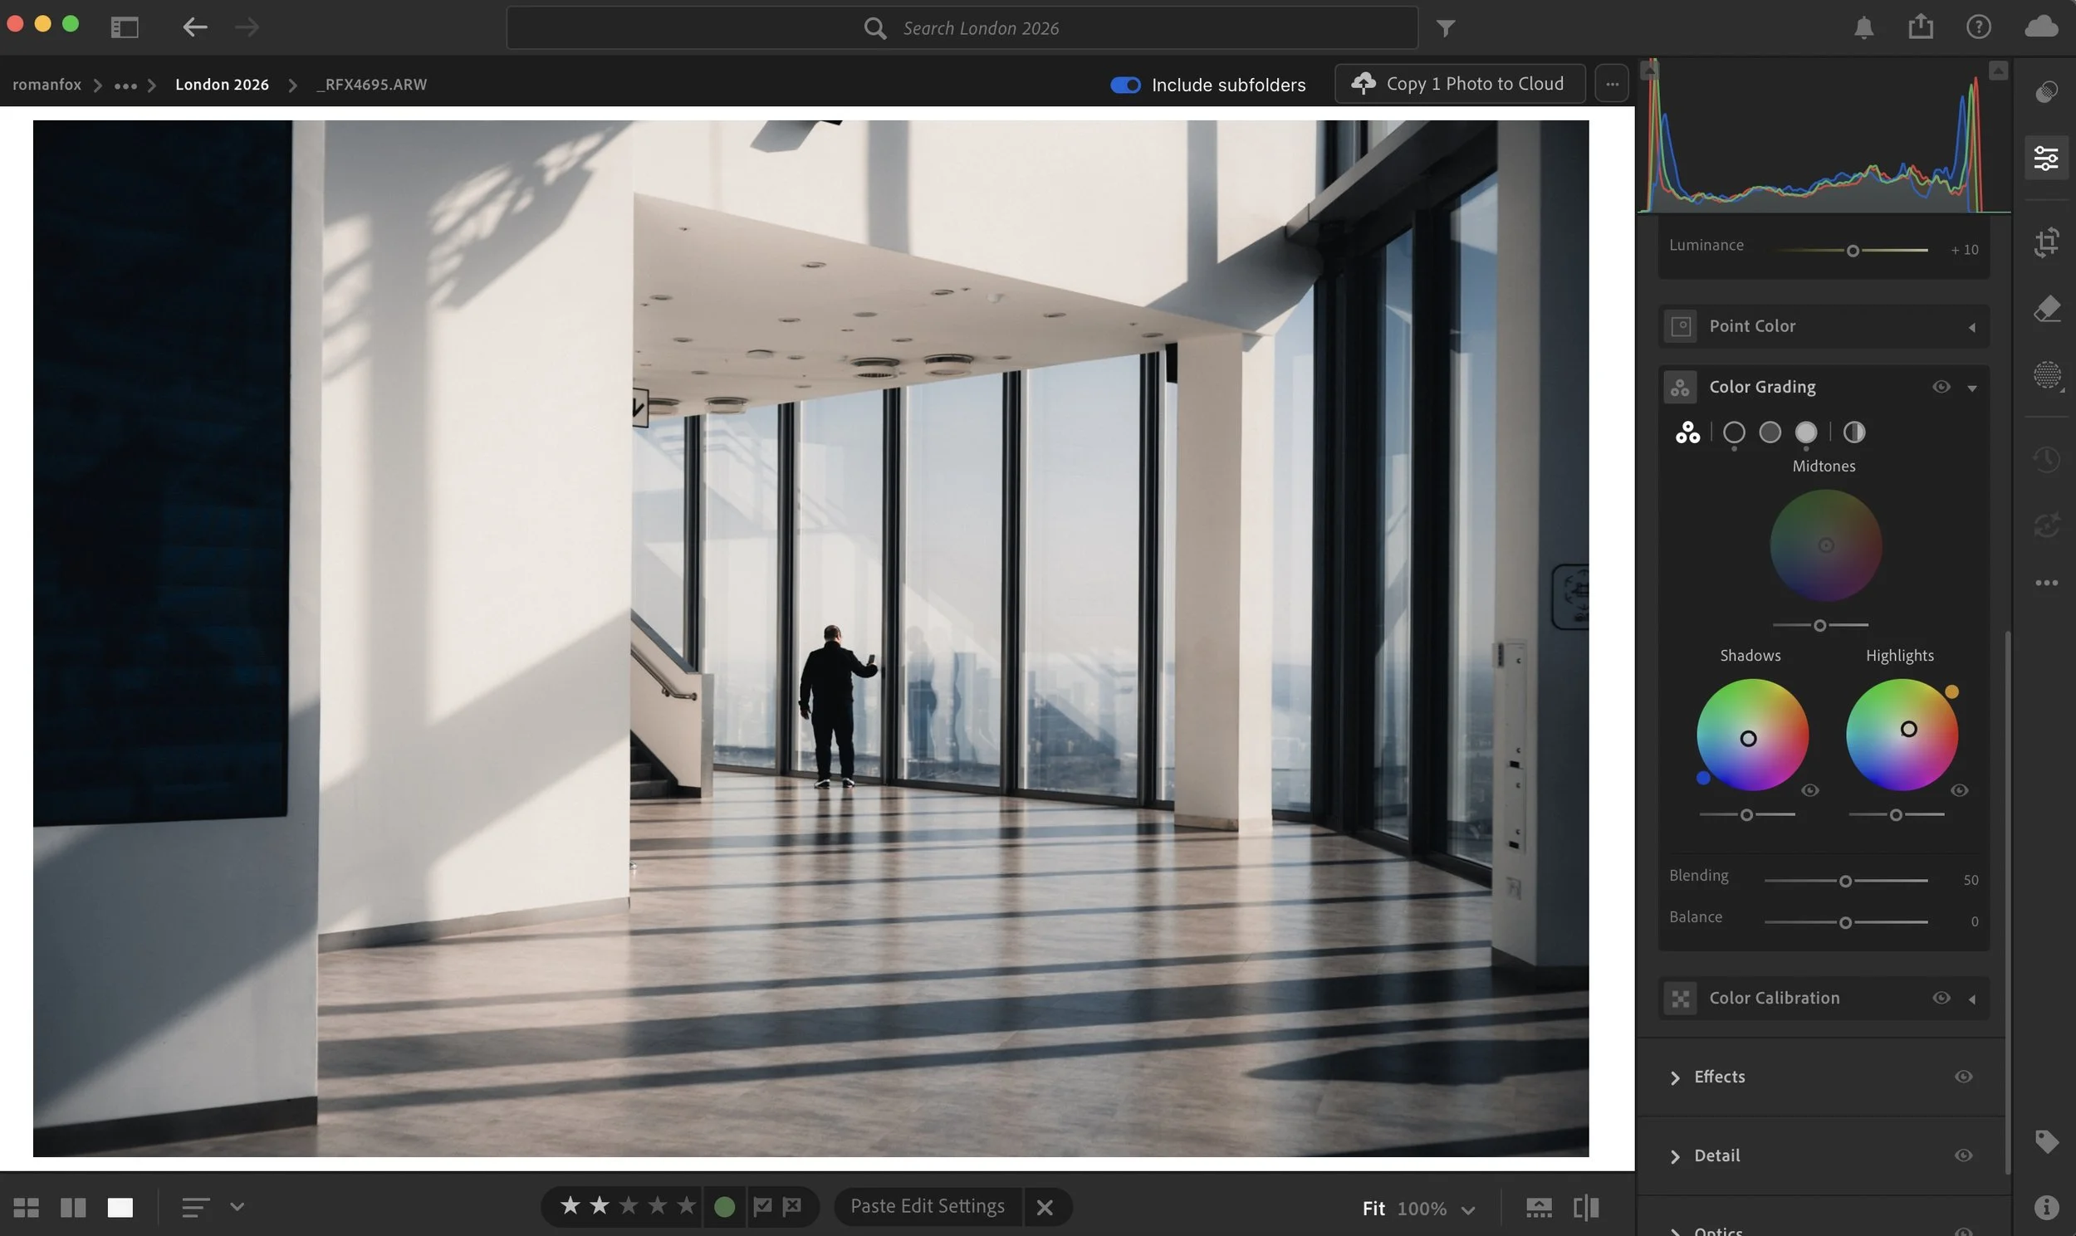This screenshot has width=2076, height=1236.
Task: Click the filter funnel icon
Action: 1446,28
